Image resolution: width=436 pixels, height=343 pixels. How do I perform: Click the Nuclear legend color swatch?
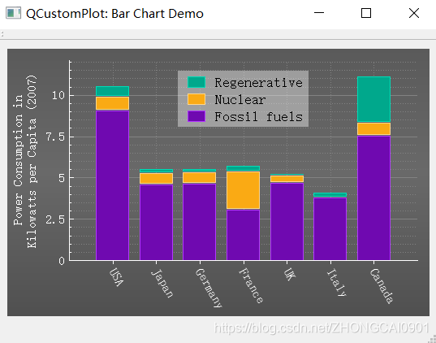pos(196,99)
